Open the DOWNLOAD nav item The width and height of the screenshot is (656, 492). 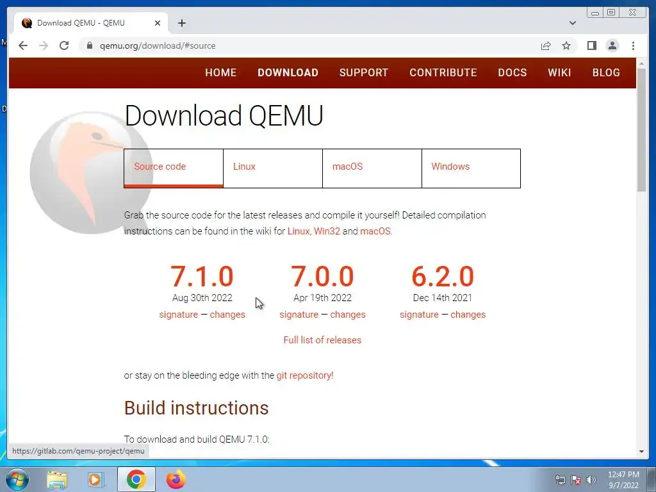(288, 72)
